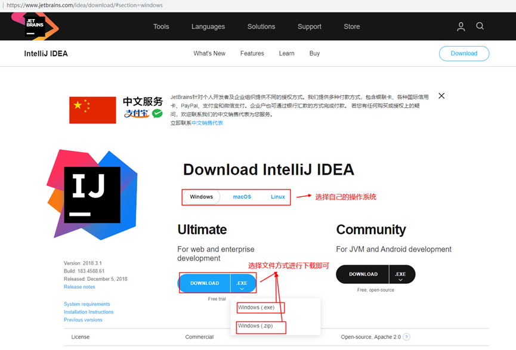Click the IntelliJ IDEA product title
Viewport: 516px width, 350px height.
point(46,54)
